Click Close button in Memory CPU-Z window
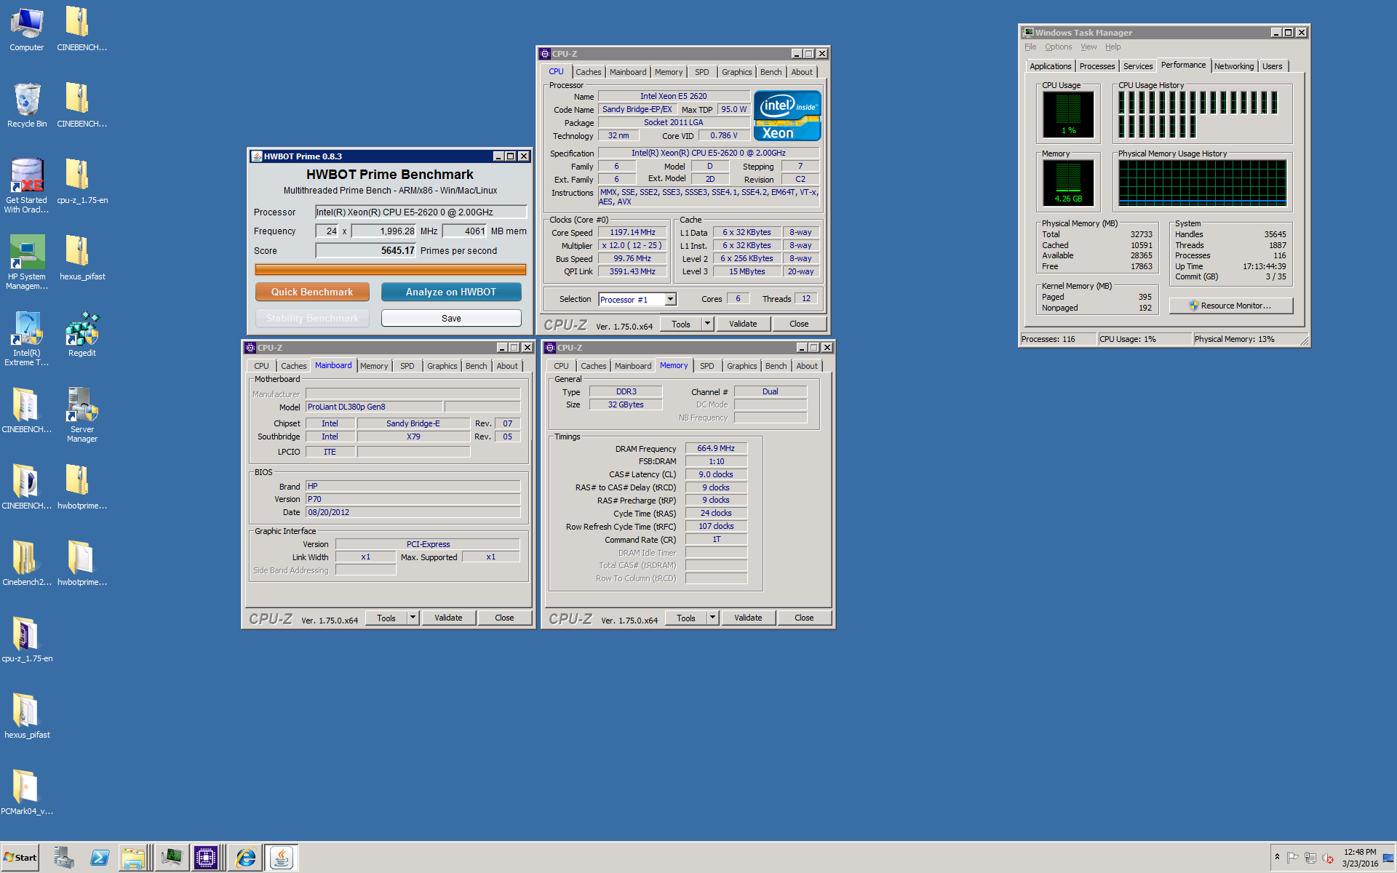Viewport: 1397px width, 873px height. 804,618
